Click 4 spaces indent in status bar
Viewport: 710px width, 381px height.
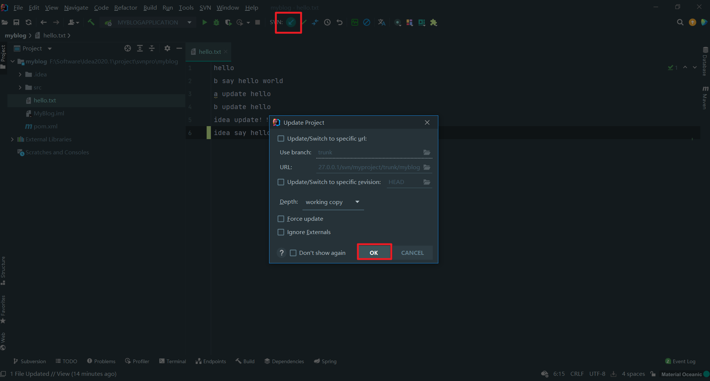[633, 374]
